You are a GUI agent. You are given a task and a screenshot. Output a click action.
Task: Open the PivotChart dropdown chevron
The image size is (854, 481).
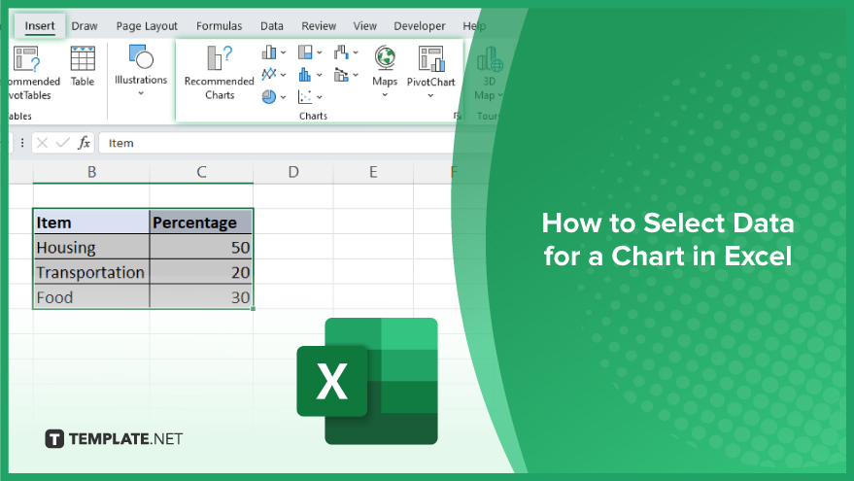[x=430, y=95]
